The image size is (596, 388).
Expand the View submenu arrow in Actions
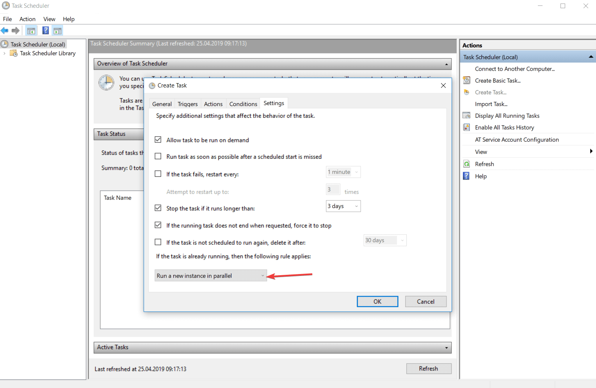coord(591,151)
